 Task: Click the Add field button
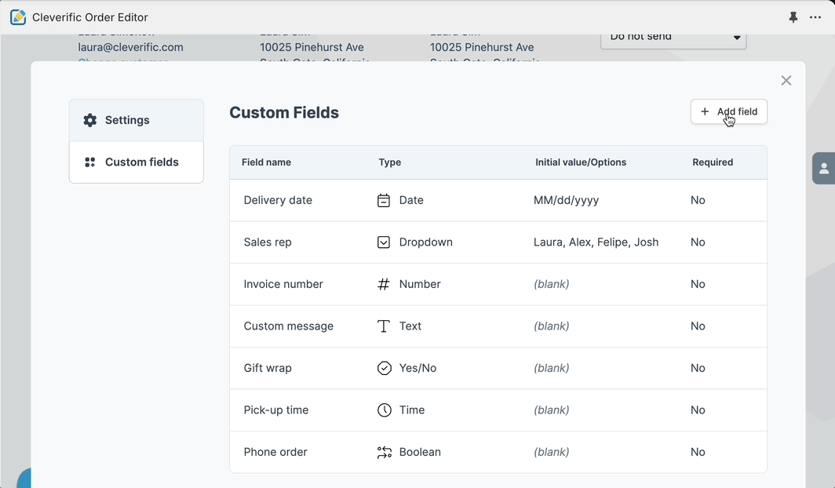[728, 111]
